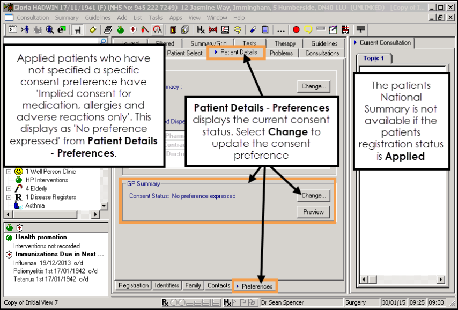This screenshot has height=310, width=458.
Task: Click the green apple health promotion toolbar icon
Action: (x=120, y=29)
